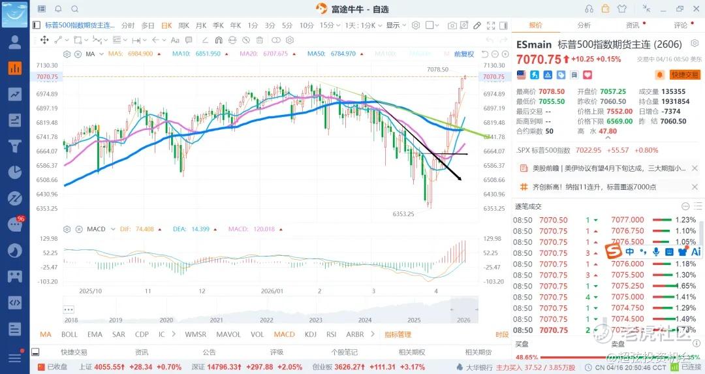Enter fullscreen chart mode icon
The image size is (705, 374).
pyautogui.click(x=491, y=25)
